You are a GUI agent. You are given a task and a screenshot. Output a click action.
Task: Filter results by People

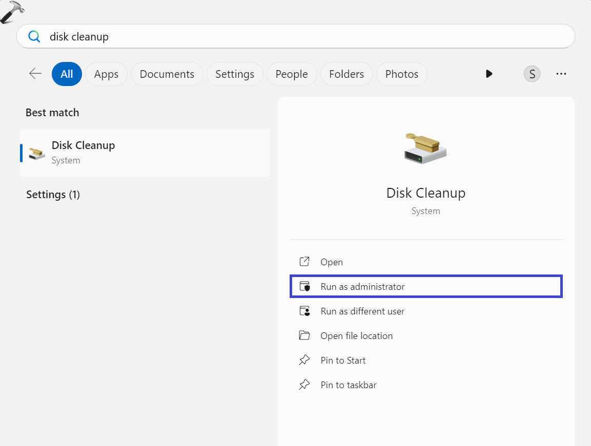pos(291,74)
